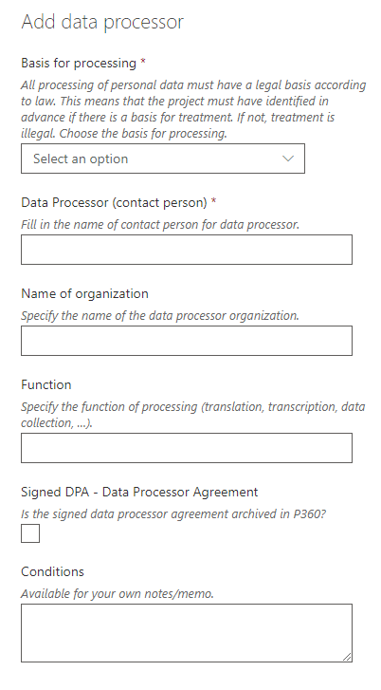Click inside the Conditions notes text area
Viewport: 381px width, 690px height.
187,633
